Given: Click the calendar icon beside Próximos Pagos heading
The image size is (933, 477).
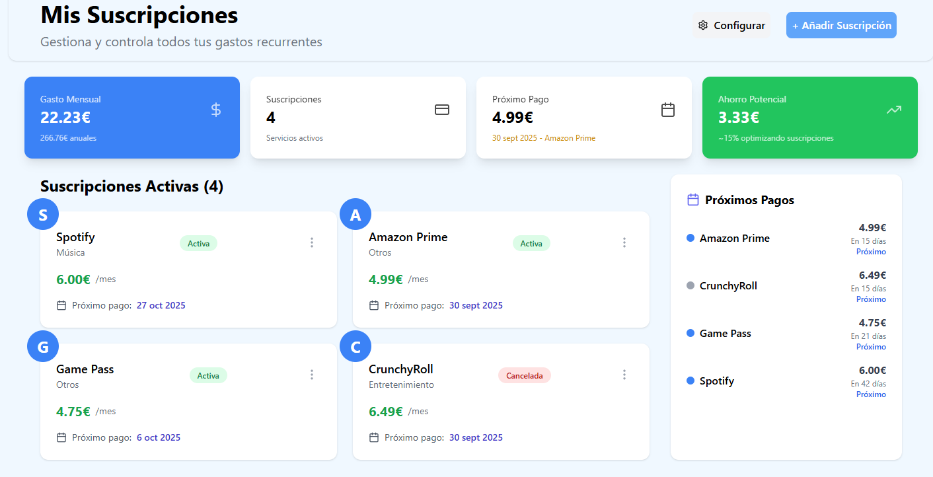Looking at the screenshot, I should 693,200.
